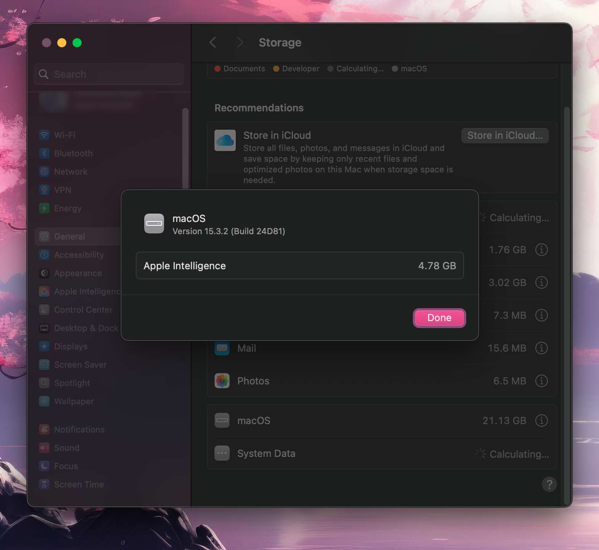Click the Sound sidebar icon
This screenshot has height=550, width=599.
44,448
